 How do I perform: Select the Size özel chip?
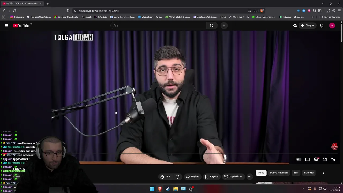[x=309, y=173]
